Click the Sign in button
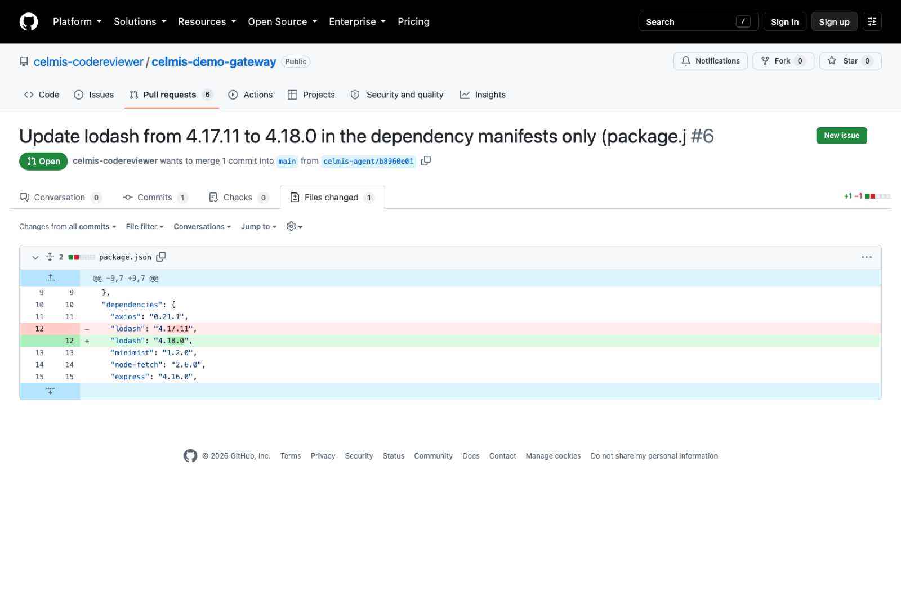 (x=785, y=22)
